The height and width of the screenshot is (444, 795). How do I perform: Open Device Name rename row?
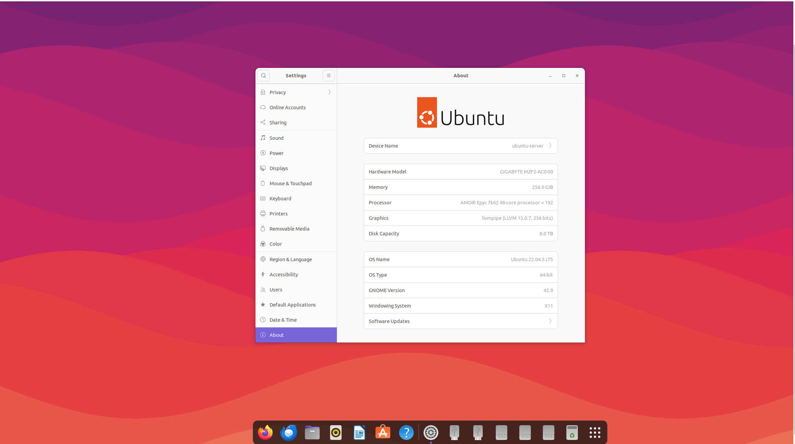(461, 146)
